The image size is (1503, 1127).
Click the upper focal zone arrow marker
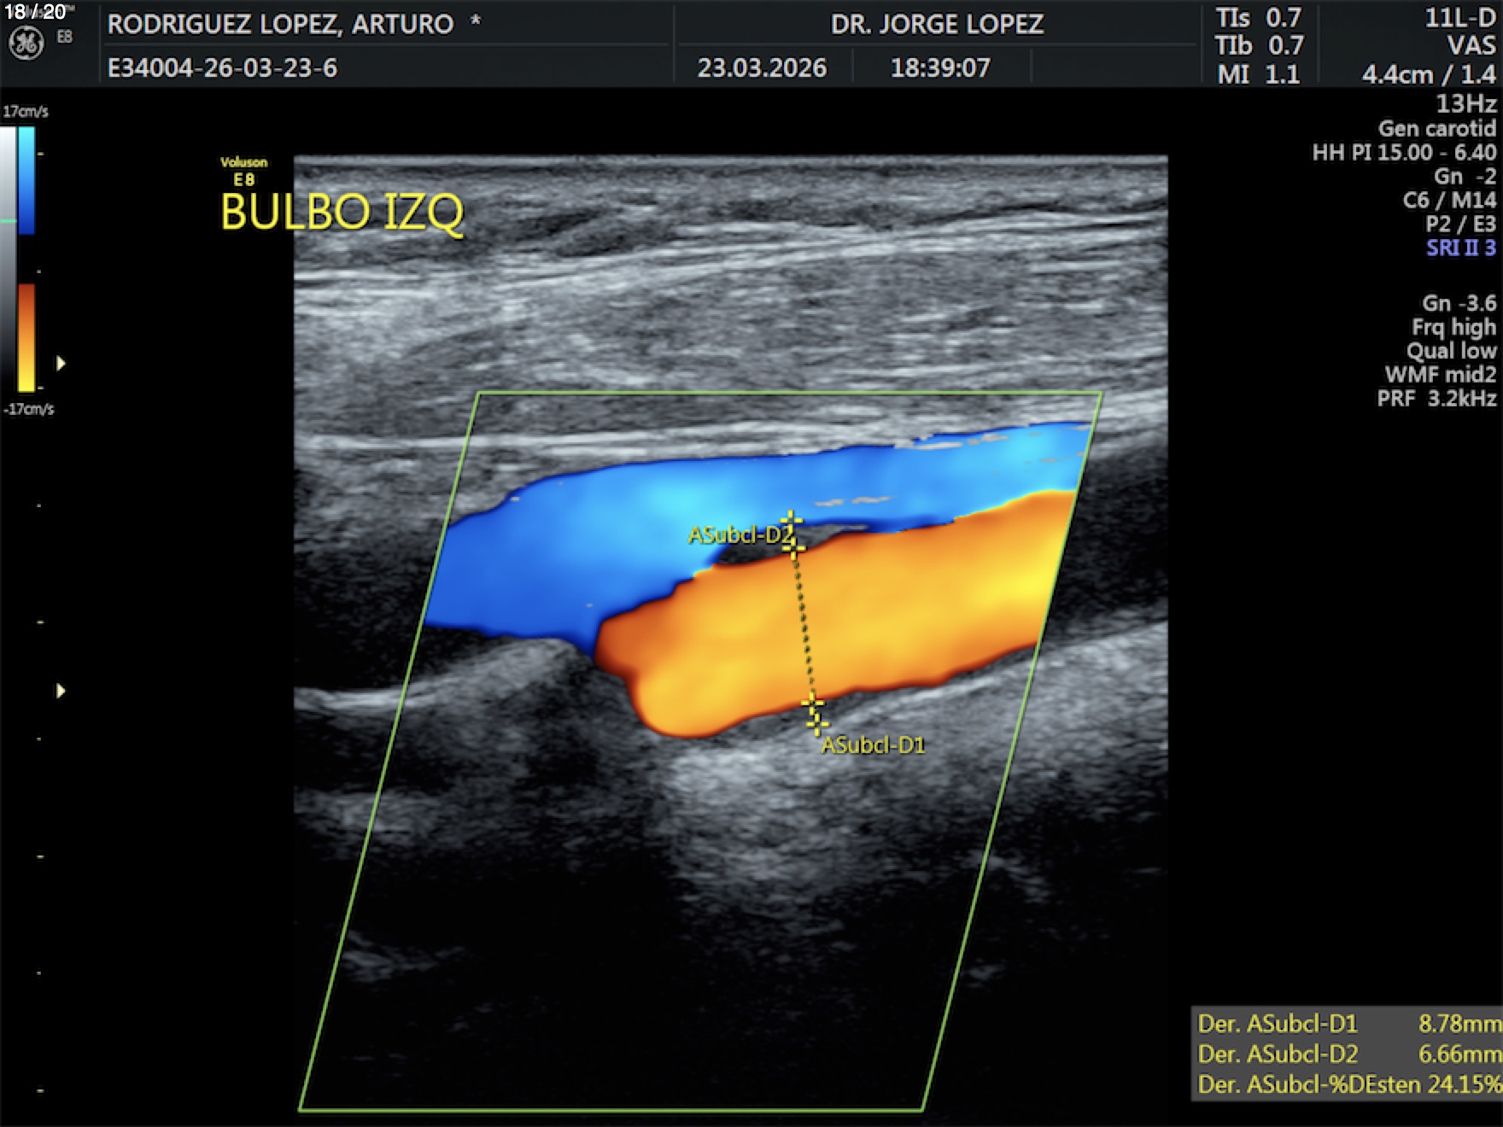point(61,363)
